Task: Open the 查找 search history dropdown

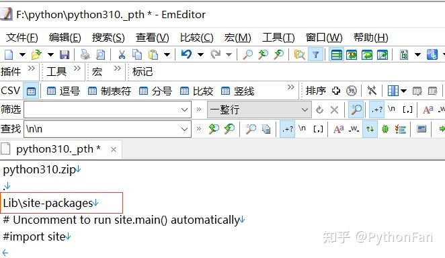Action: 184,129
